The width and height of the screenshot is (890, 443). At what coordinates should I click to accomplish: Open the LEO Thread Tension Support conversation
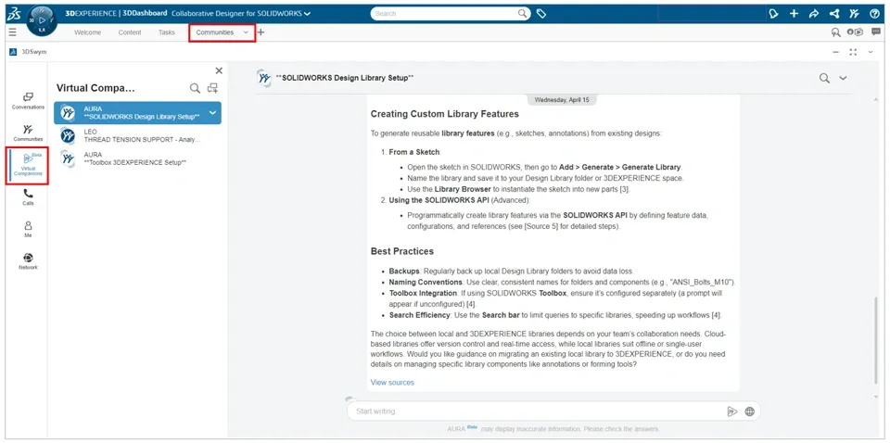pyautogui.click(x=138, y=135)
